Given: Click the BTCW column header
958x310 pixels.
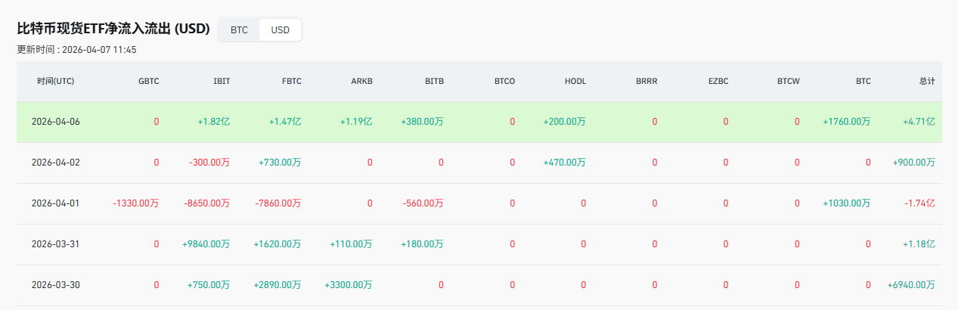Looking at the screenshot, I should pos(788,82).
